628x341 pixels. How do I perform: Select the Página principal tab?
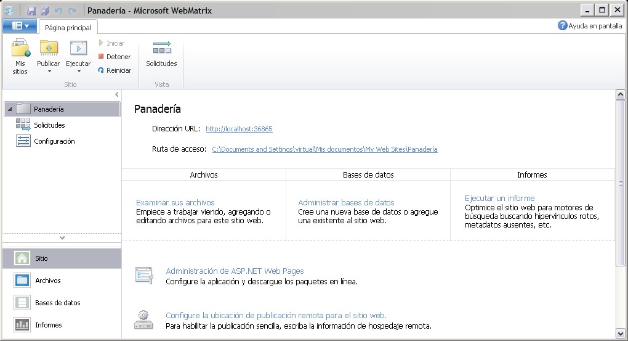[68, 28]
